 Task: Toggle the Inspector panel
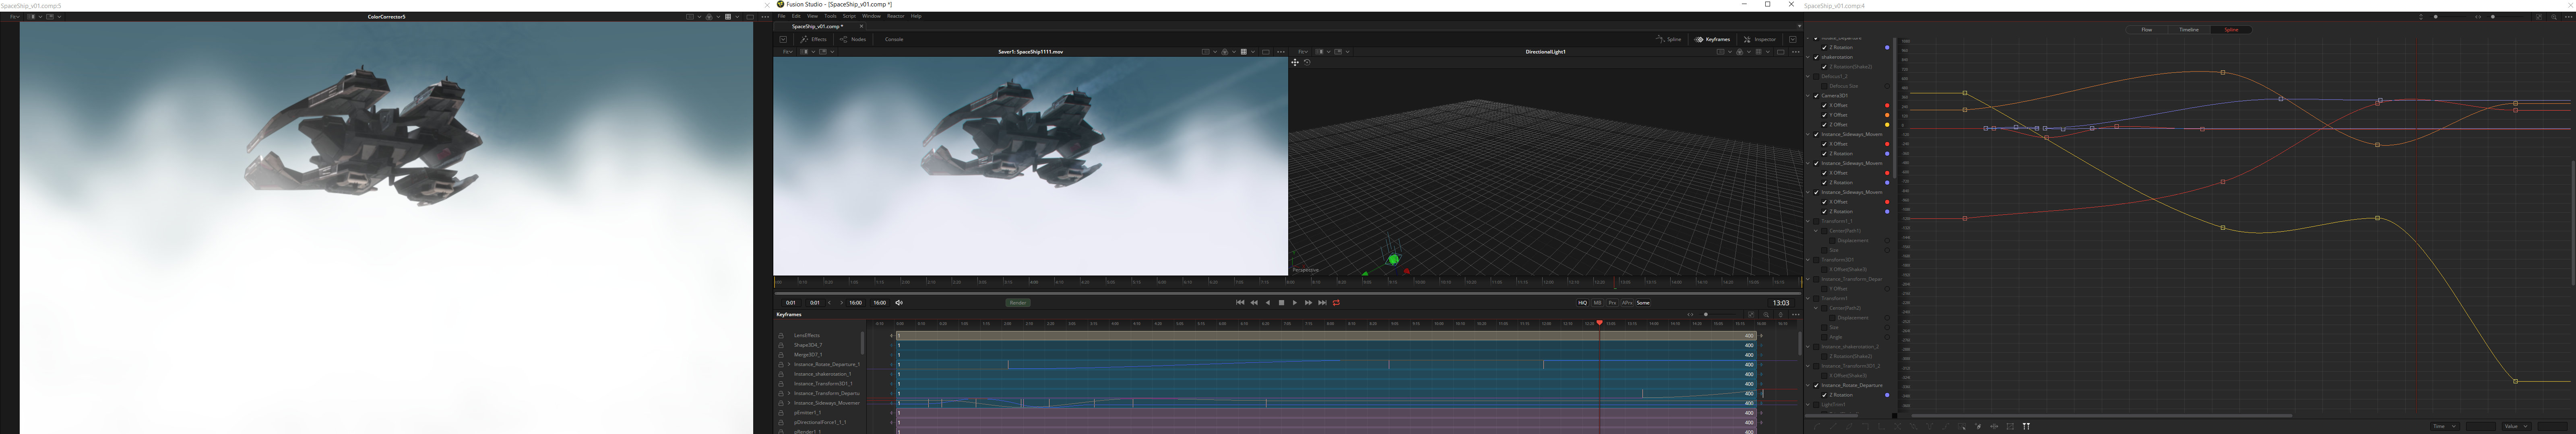(x=1760, y=39)
